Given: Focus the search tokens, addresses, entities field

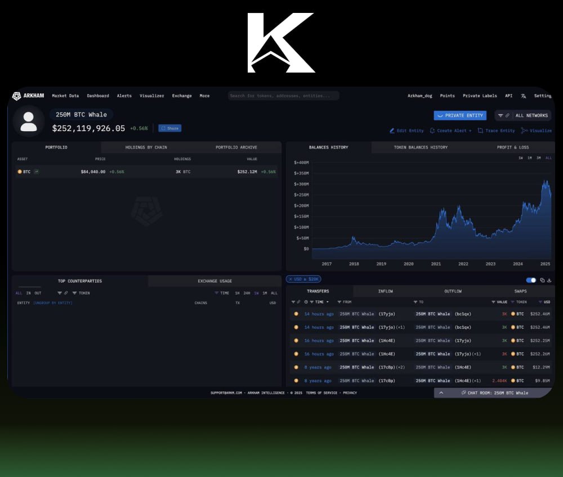Looking at the screenshot, I should (283, 96).
